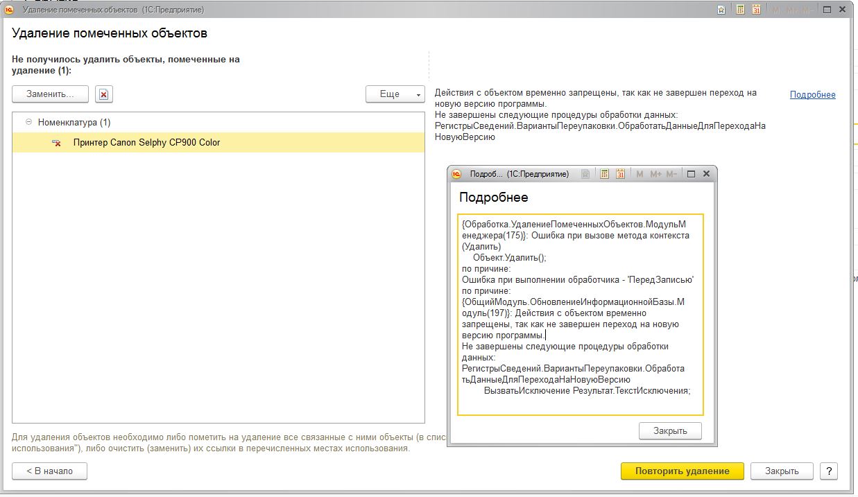Click the delete-marked icon button beside Заменить
This screenshot has height=497, width=858.
(103, 94)
